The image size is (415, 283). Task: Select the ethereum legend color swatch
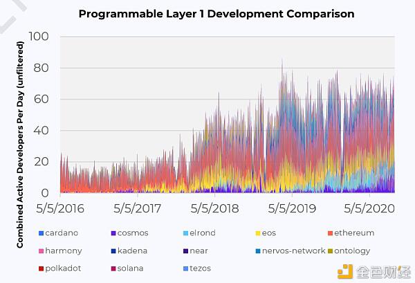tap(329, 233)
